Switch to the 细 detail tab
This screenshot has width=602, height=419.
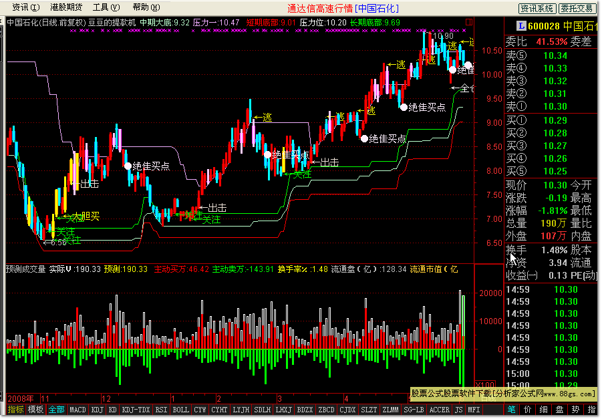point(544,410)
